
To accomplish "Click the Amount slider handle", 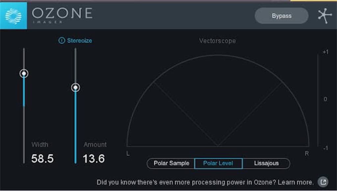I will point(75,88).
